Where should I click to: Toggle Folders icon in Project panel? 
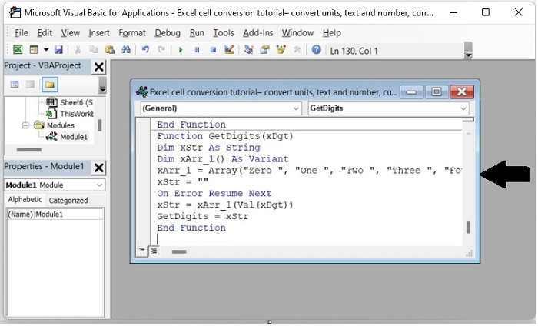[x=49, y=85]
